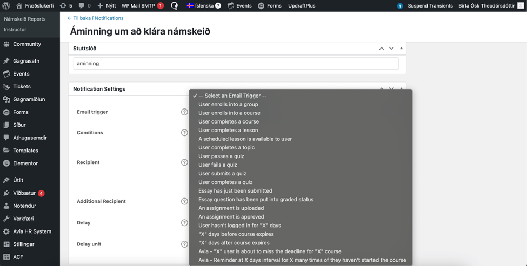Click the updates icon showing 5
527x266 pixels.
63,6
